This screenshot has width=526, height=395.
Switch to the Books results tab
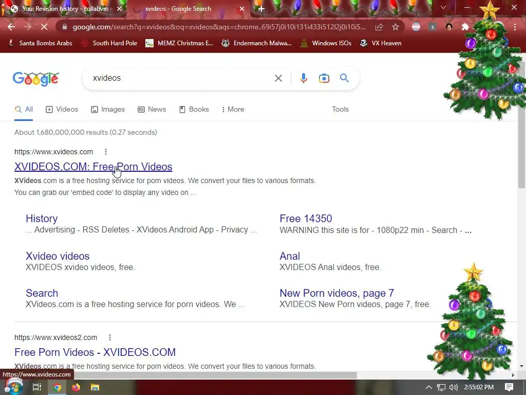194,109
